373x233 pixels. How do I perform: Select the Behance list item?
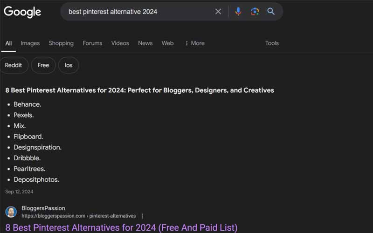click(x=28, y=104)
